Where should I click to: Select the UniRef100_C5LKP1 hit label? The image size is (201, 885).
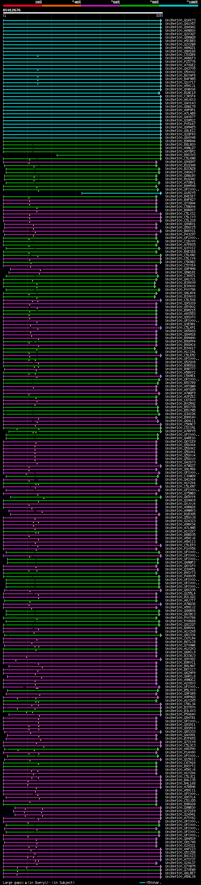180,328
